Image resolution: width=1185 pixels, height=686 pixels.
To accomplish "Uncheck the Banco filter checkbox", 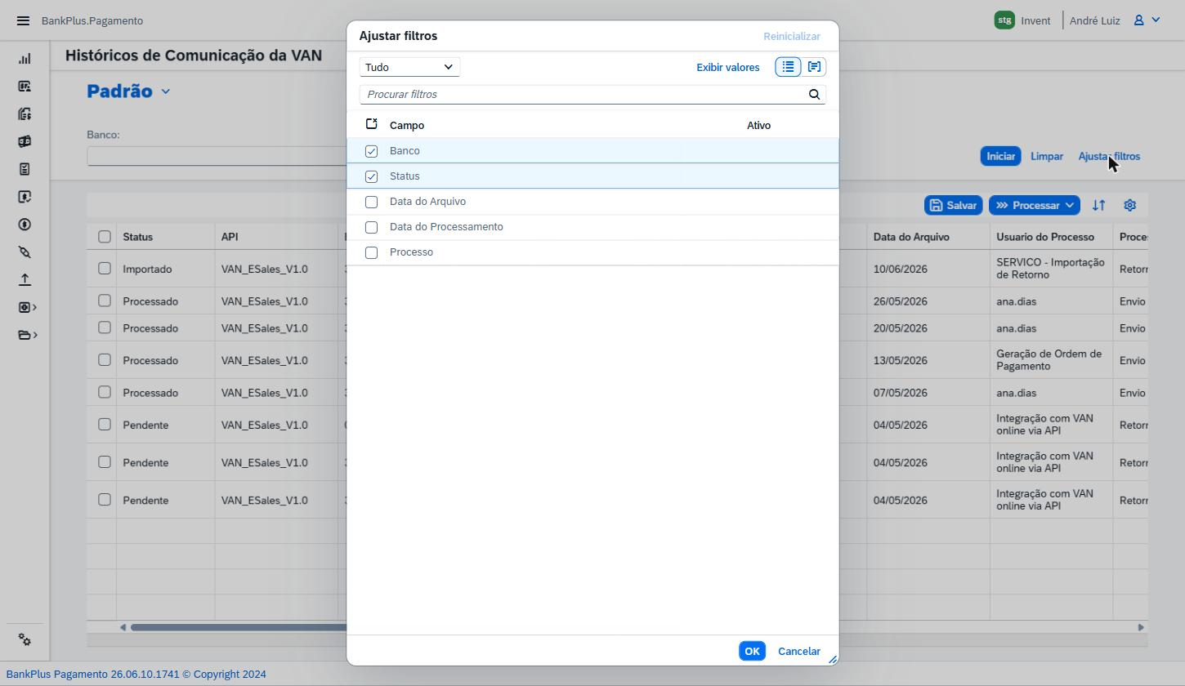I will coord(371,151).
